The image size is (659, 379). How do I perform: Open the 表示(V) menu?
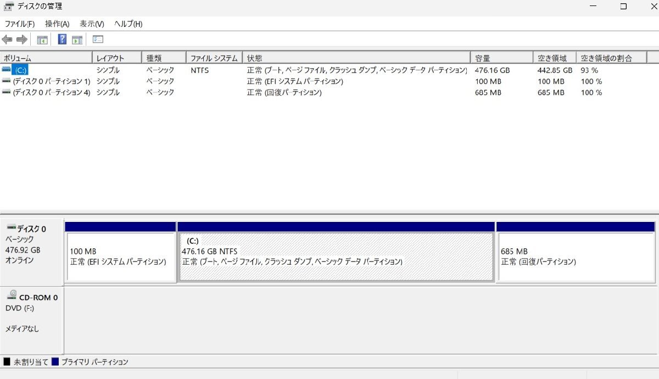92,24
